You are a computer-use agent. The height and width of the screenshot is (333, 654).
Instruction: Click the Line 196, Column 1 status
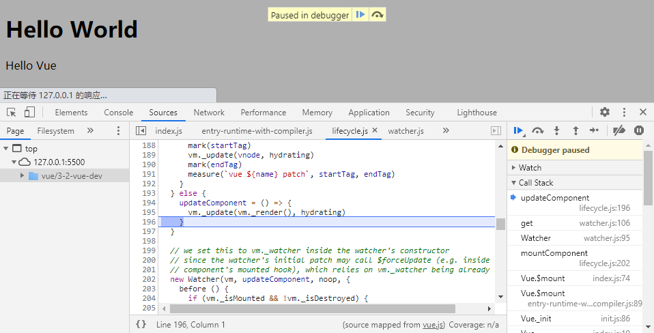(x=190, y=325)
